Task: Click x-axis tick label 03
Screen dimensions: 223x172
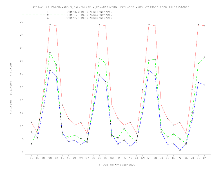Action: [x=37, y=158]
